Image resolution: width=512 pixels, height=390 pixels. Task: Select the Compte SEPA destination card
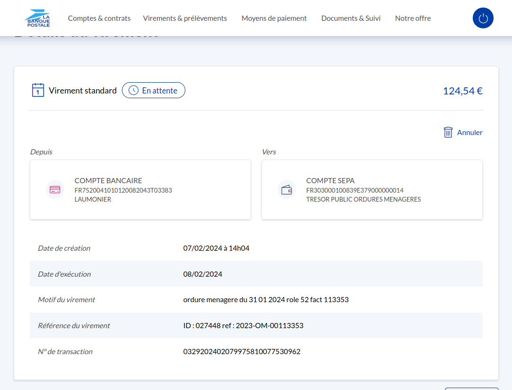click(x=372, y=189)
